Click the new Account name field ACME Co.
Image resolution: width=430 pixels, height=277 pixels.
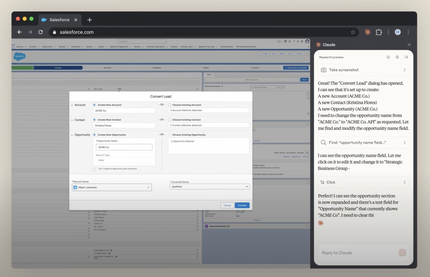point(124,111)
